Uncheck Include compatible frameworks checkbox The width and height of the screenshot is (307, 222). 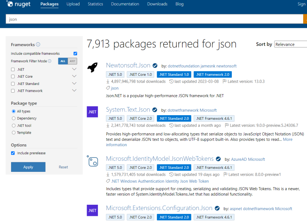pyautogui.click(x=75, y=54)
